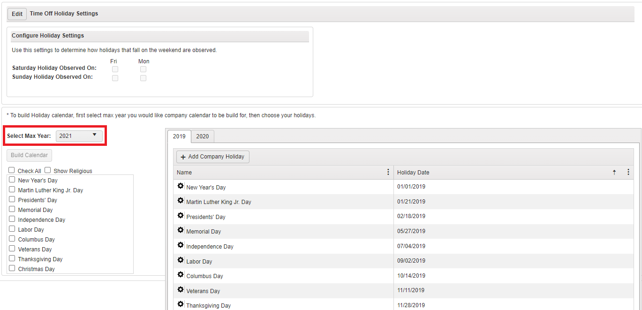
Task: Check Saturday Holiday Observed On Fri
Action: click(115, 68)
